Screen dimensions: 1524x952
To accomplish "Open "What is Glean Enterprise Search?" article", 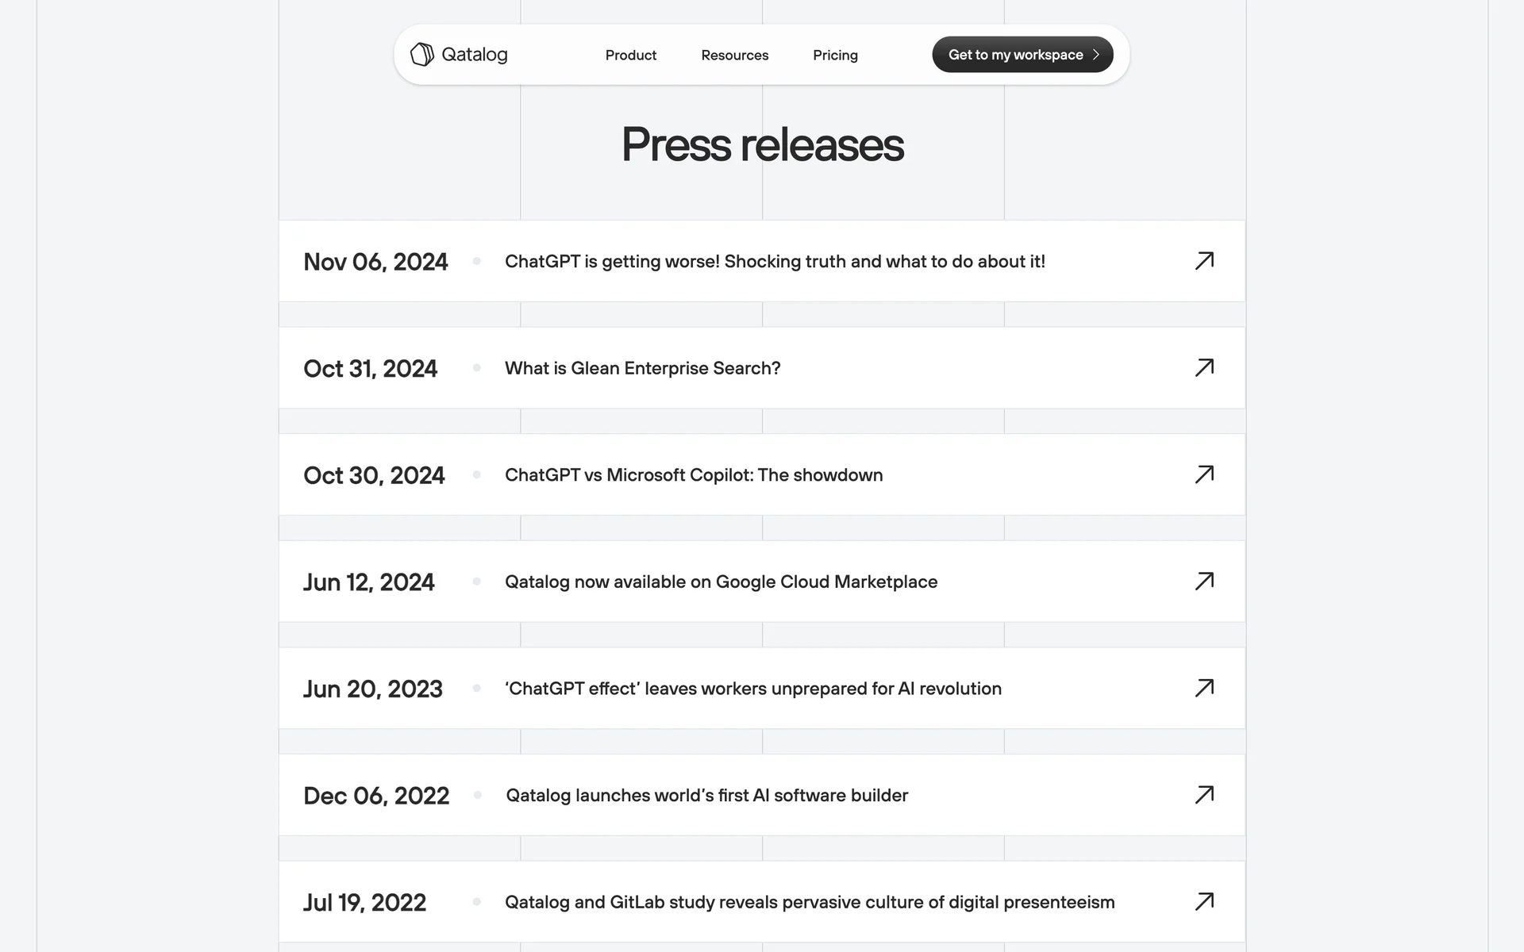I will pyautogui.click(x=642, y=368).
